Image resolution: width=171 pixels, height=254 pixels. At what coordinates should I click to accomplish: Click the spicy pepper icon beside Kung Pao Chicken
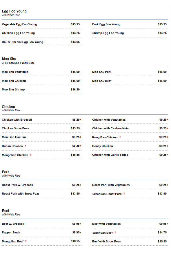pyautogui.click(x=120, y=137)
